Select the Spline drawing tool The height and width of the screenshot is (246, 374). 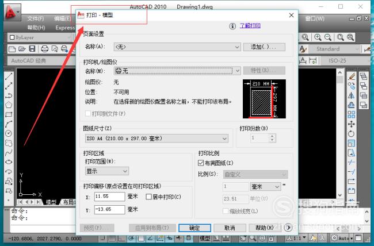click(9, 152)
